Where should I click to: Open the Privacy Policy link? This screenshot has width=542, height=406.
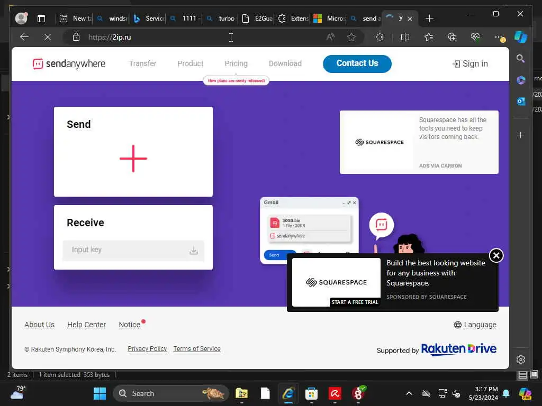(147, 349)
